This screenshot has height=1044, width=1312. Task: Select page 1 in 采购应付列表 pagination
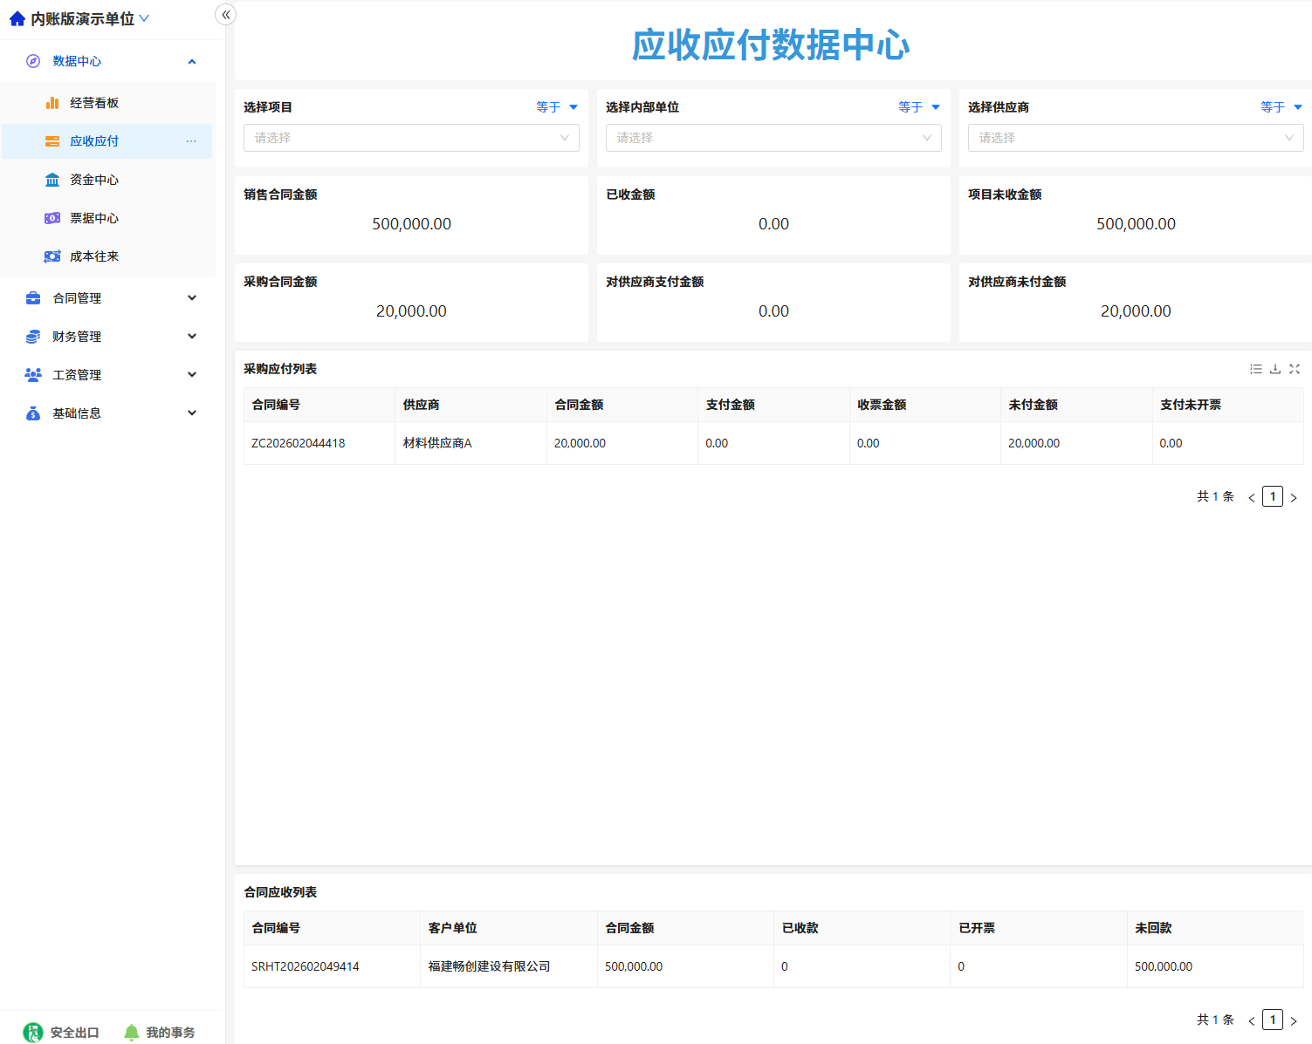(1273, 497)
